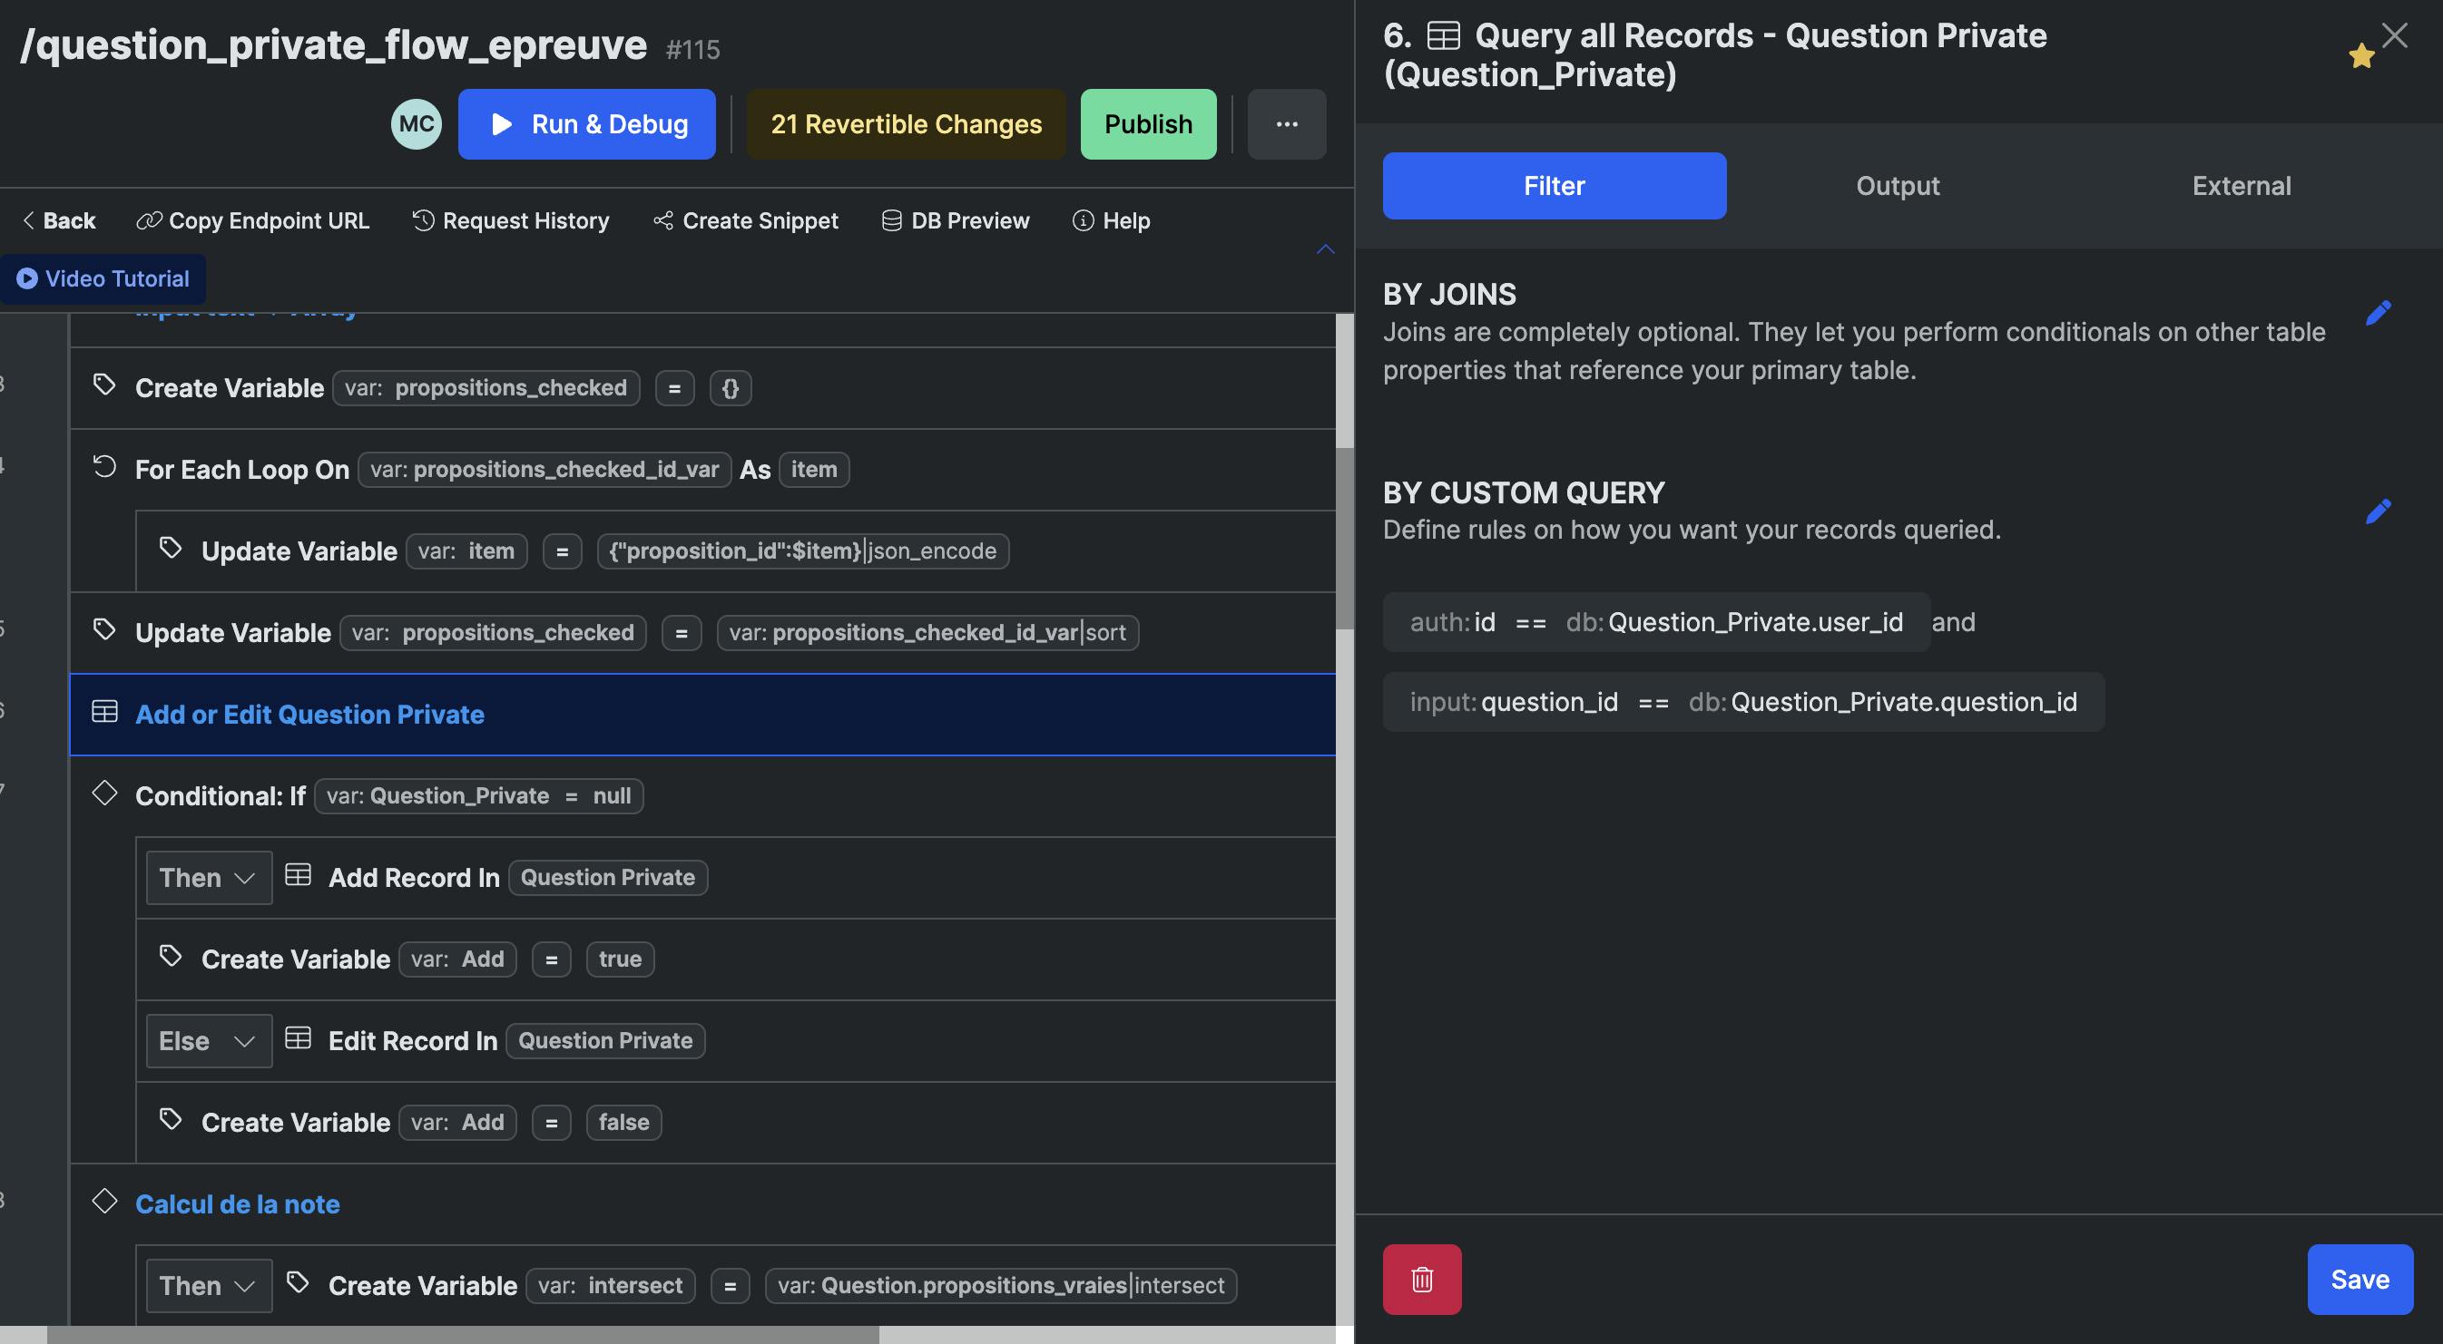Viewport: 2443px width, 1344px height.
Task: Open the Then dropdown for Add Record
Action: [x=209, y=878]
